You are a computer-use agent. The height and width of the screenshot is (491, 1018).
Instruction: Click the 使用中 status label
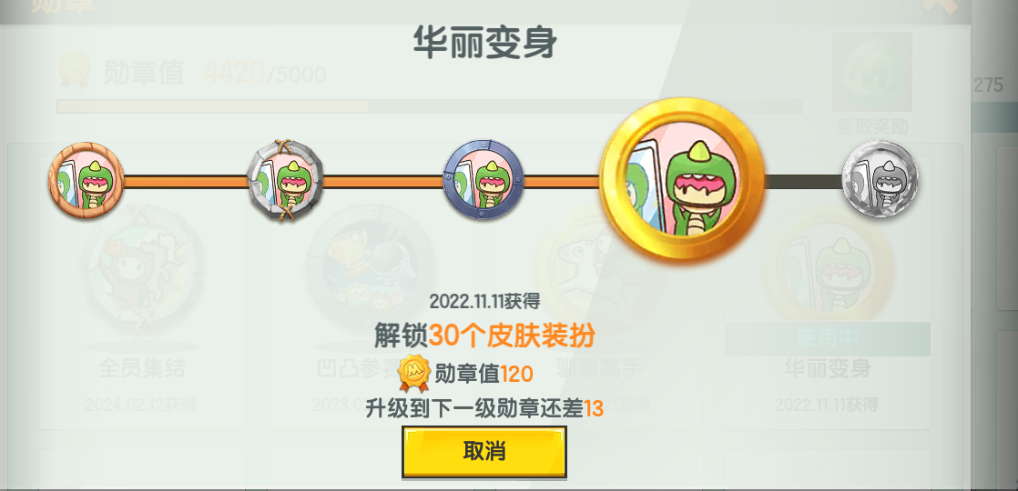827,339
